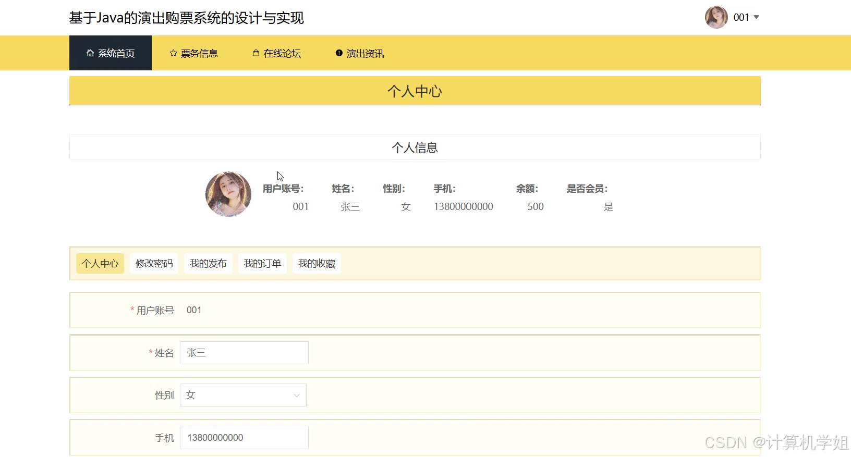The image size is (851, 457).
Task: Click the member value 是 under 是否会员
Action: (609, 206)
